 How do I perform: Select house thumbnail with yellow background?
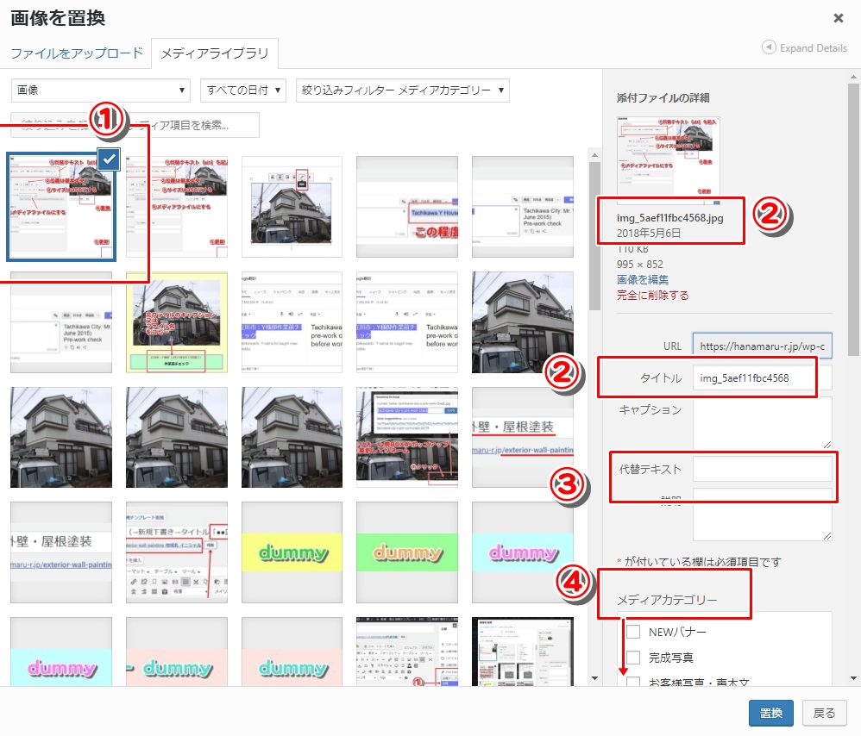click(x=177, y=322)
